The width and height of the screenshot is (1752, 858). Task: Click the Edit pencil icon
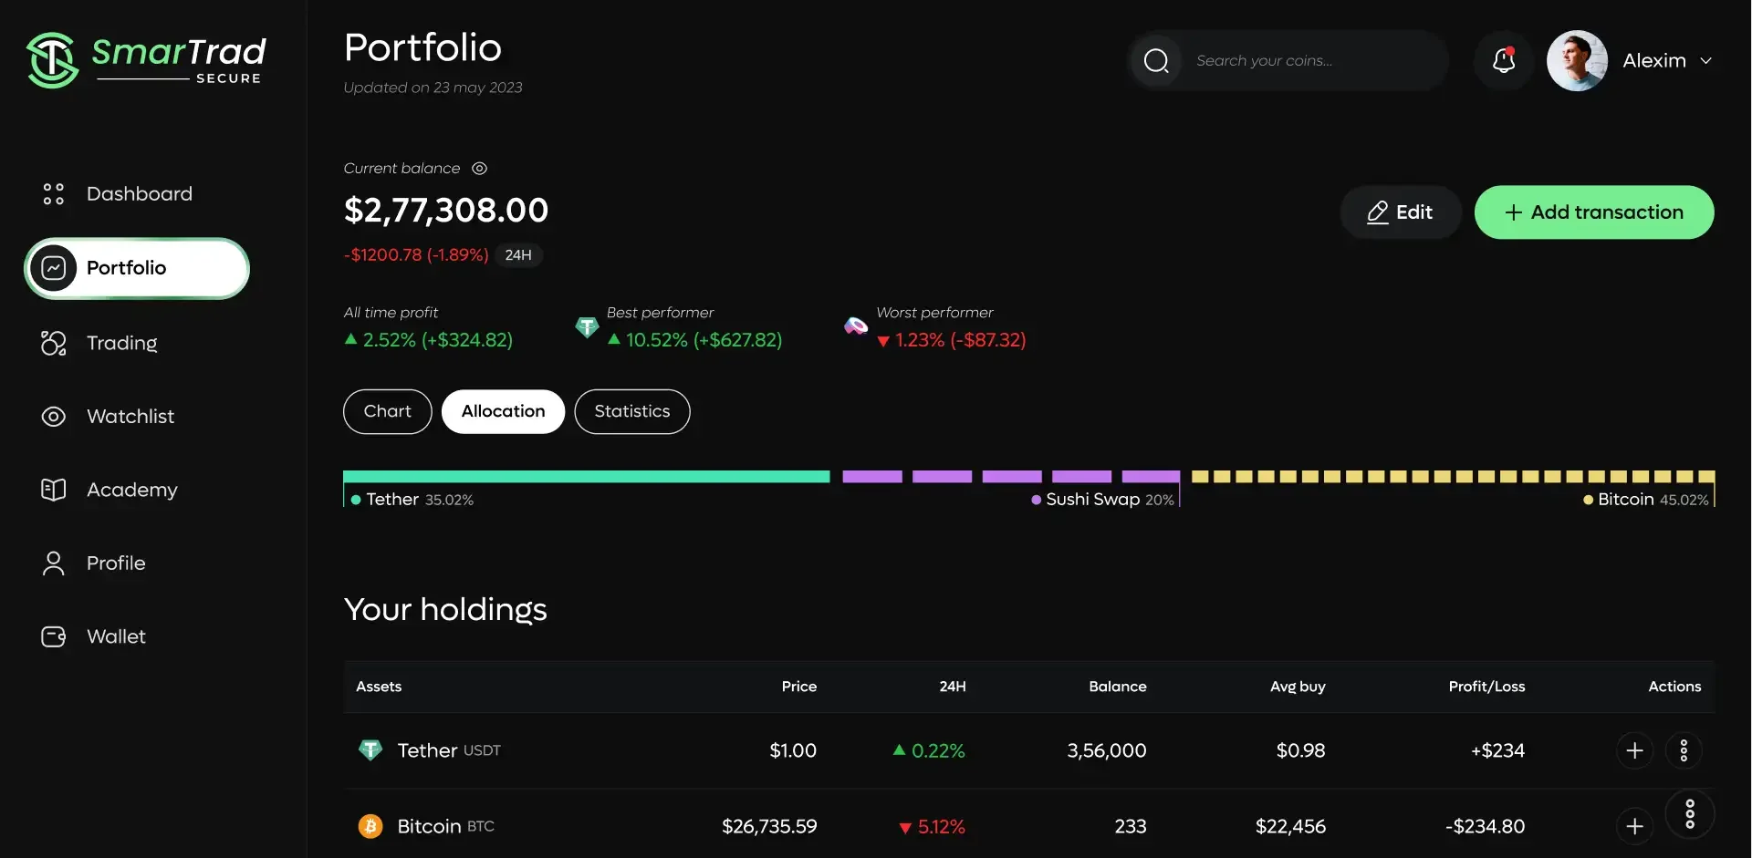[1377, 212]
